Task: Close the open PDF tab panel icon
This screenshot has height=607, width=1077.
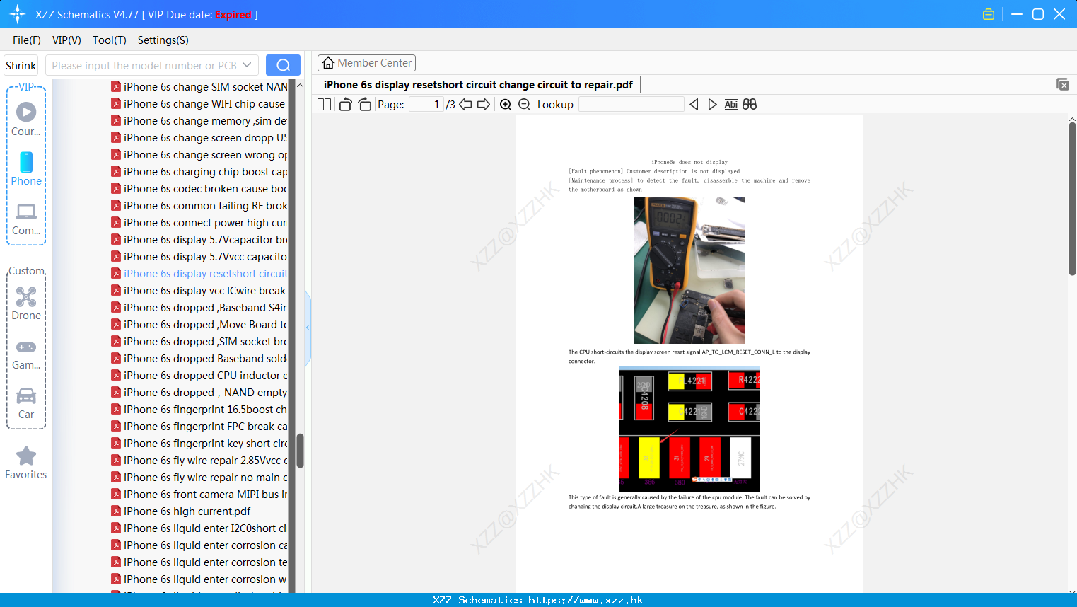Action: (x=1063, y=84)
